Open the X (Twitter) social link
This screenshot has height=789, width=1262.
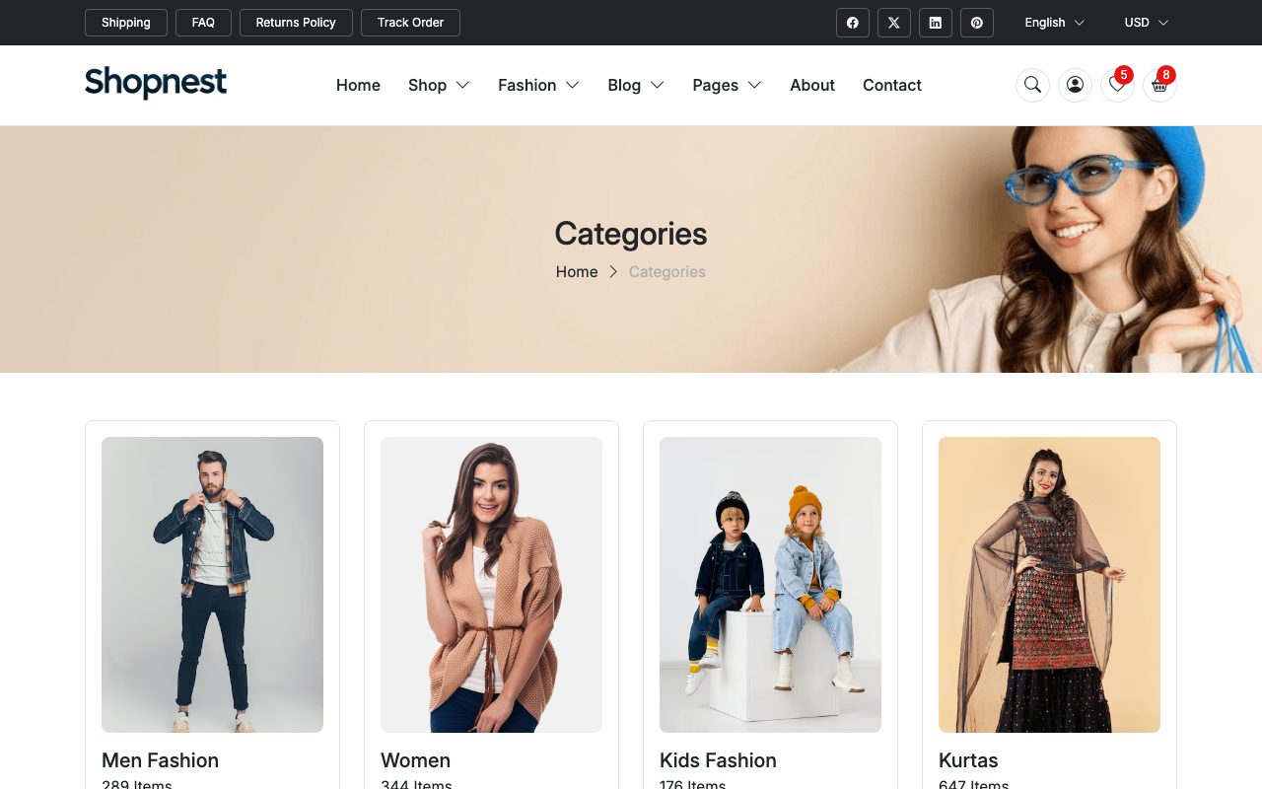click(894, 23)
